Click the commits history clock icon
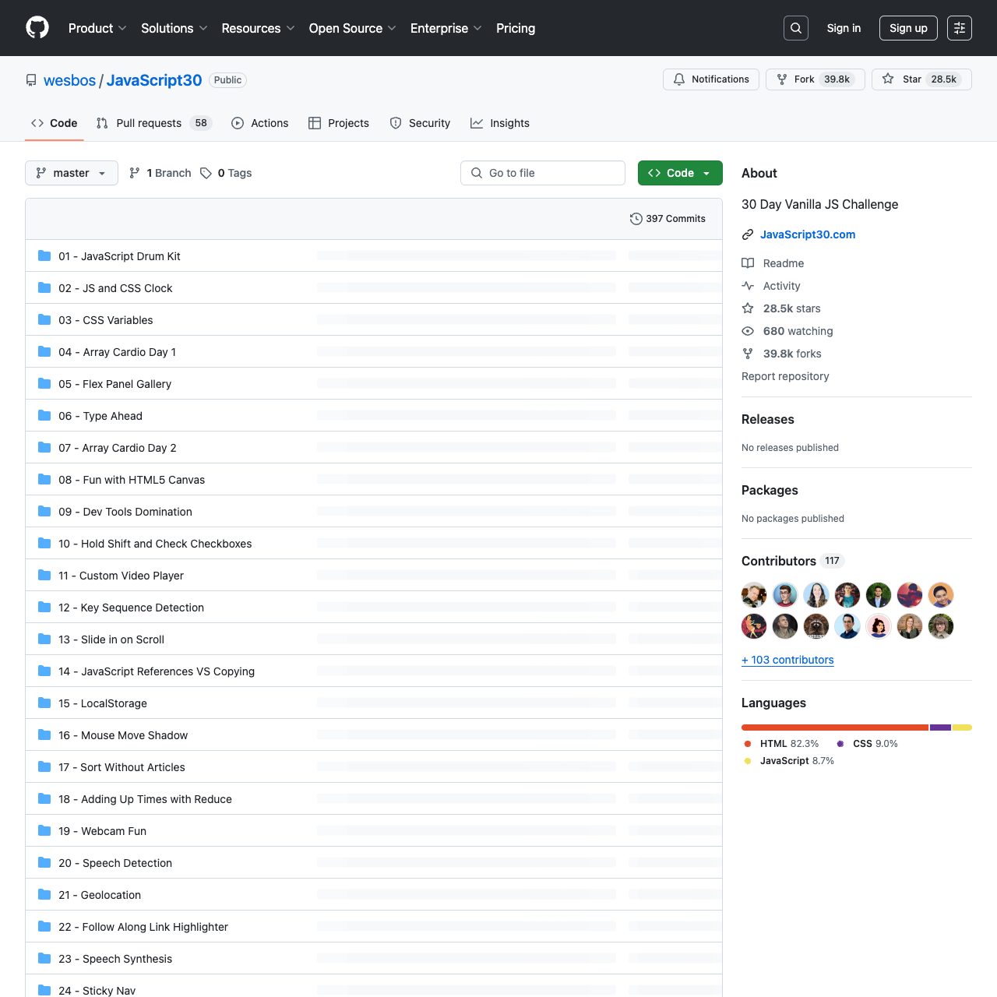Screen dimensions: 997x997 coord(636,219)
